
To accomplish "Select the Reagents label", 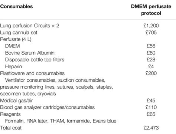I will pyautogui.click(x=10, y=114).
